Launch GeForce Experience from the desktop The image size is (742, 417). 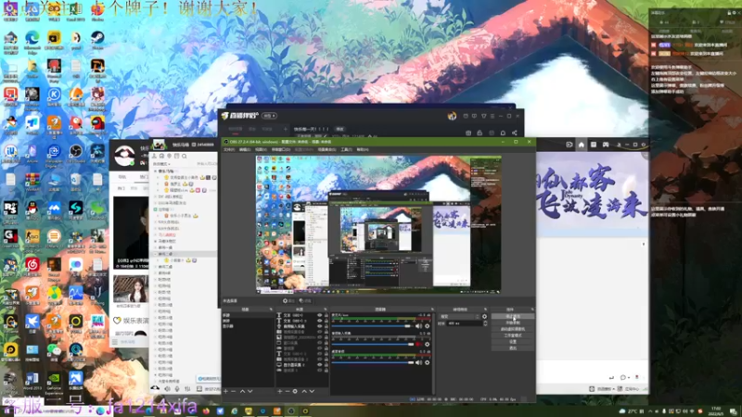coord(54,383)
